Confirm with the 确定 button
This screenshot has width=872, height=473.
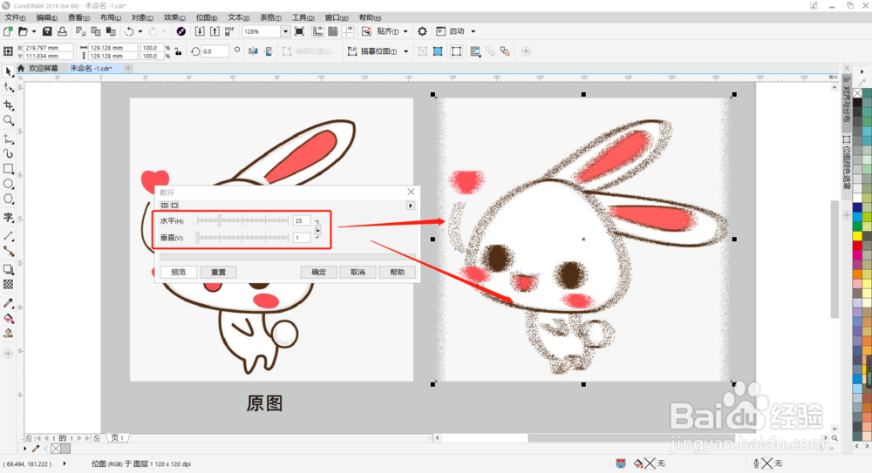point(318,272)
